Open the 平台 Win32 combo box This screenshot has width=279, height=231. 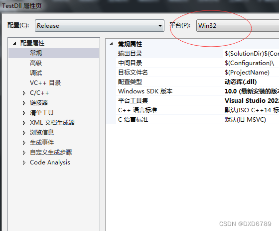tap(238, 26)
